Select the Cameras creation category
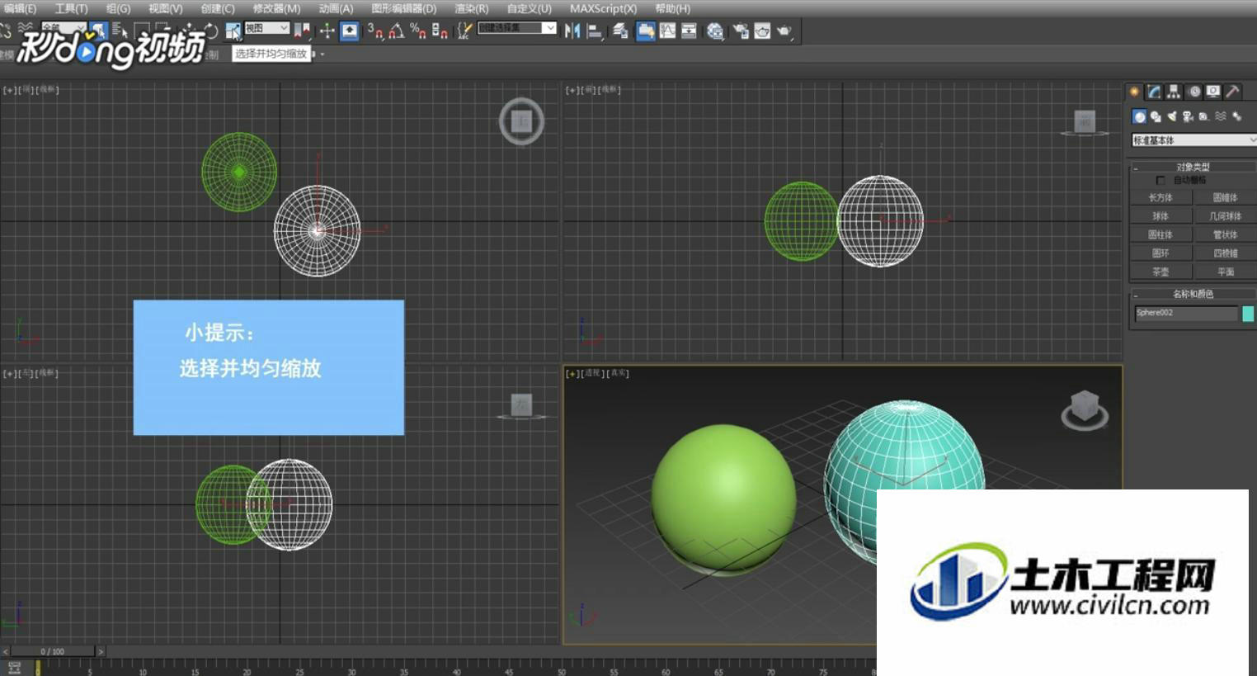The height and width of the screenshot is (676, 1257). (x=1188, y=116)
